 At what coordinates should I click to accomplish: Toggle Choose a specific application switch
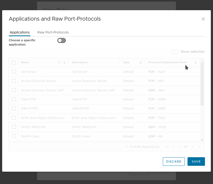[61, 40]
